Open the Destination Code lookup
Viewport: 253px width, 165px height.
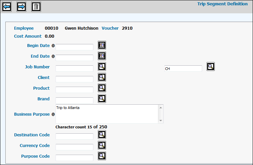pos(102,135)
